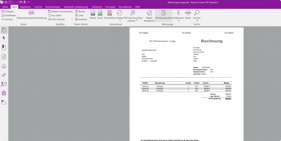Image resolution: width=281 pixels, height=141 pixels.
Task: Open the Konnektoren tab
Action: (x=125, y=7)
